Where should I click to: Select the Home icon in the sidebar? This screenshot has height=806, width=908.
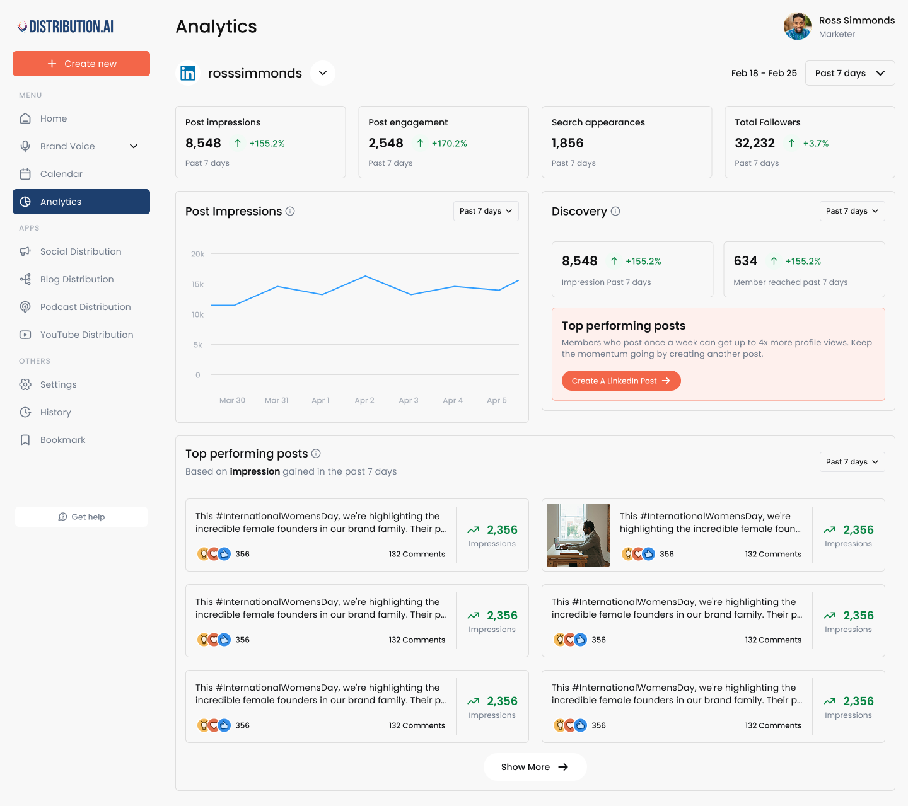pyautogui.click(x=25, y=118)
